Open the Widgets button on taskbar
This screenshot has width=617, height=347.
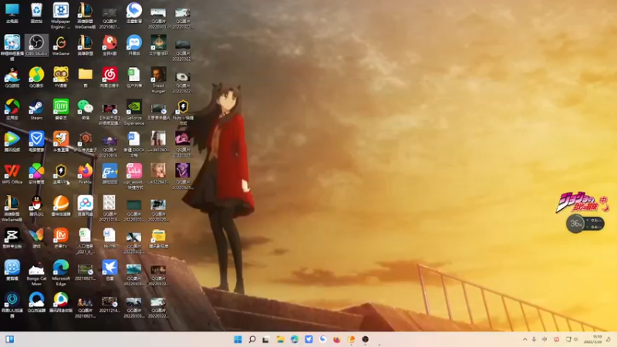[x=10, y=339]
